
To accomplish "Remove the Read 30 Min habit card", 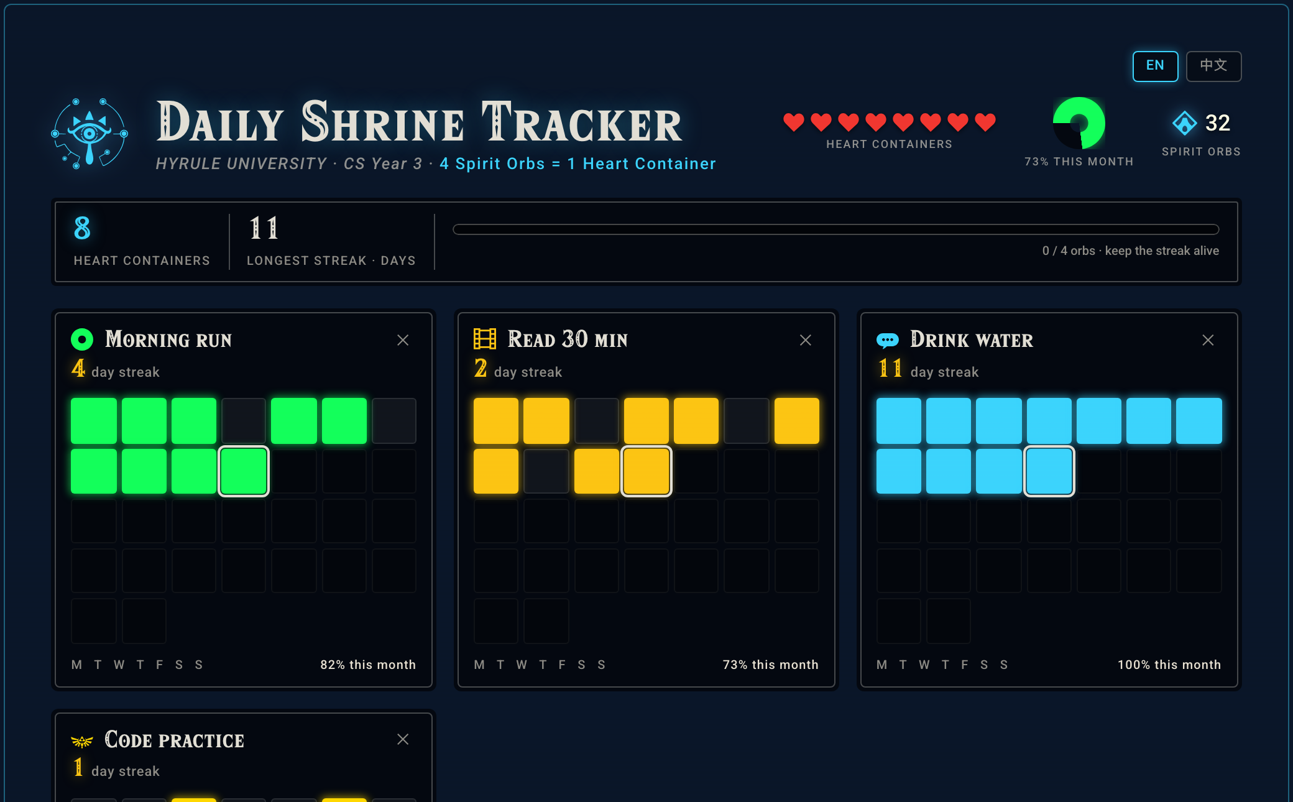I will [806, 340].
